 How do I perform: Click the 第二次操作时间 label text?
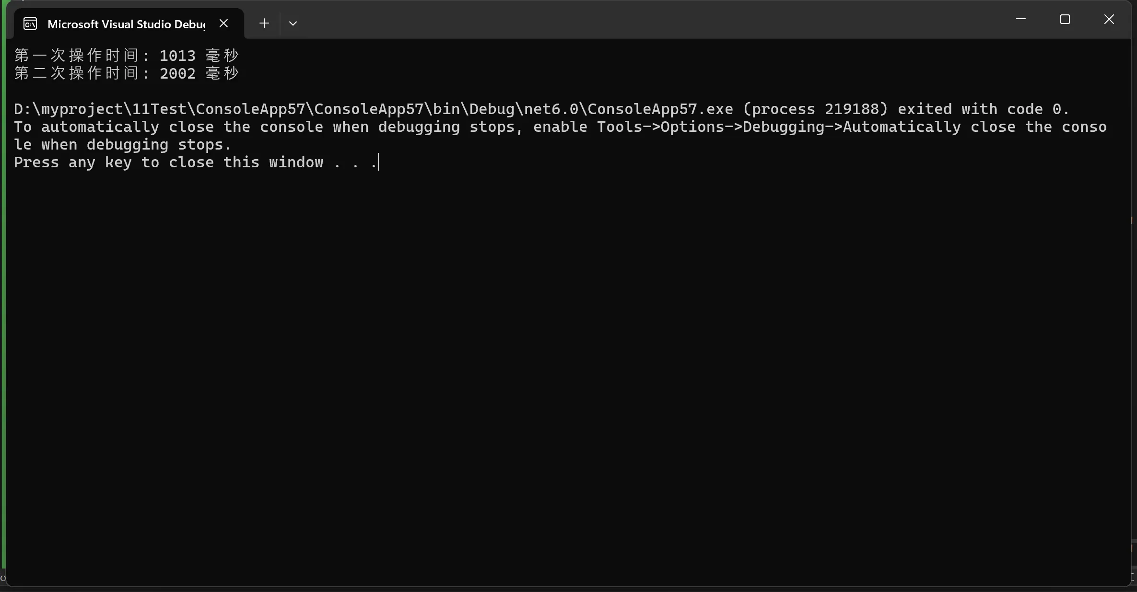pos(77,73)
